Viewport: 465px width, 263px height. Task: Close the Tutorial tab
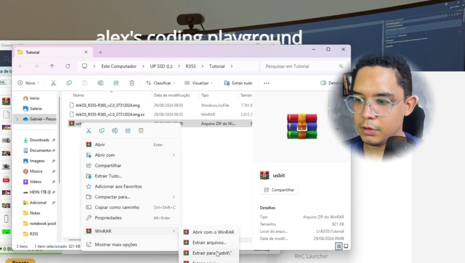click(x=86, y=52)
